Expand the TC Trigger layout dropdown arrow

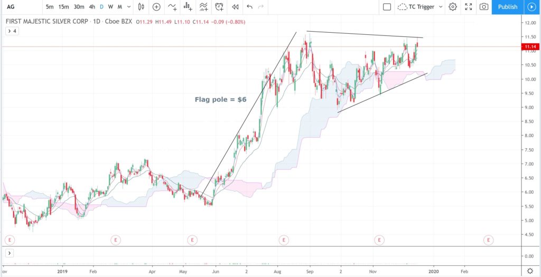click(441, 6)
